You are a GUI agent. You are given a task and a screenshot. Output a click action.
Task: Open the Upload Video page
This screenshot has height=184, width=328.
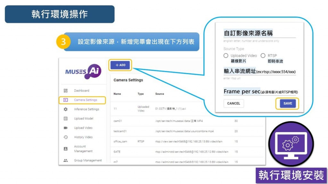pyautogui.click(x=83, y=128)
